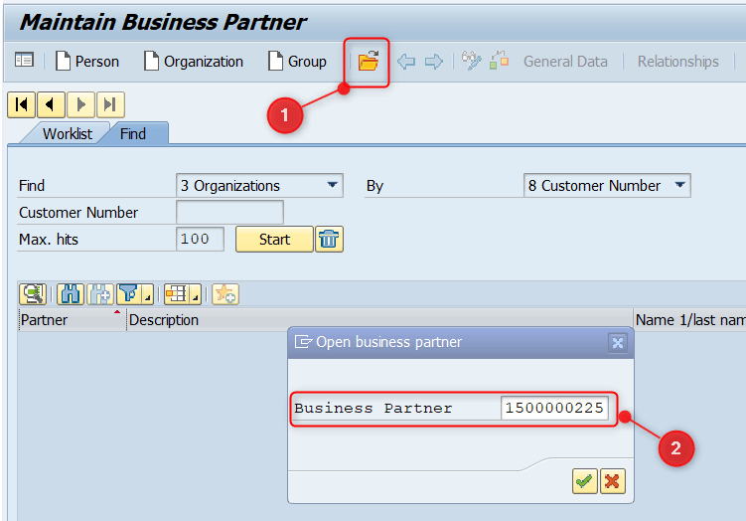Clear search with trash icon
Viewport: 746px width, 521px height.
[329, 239]
